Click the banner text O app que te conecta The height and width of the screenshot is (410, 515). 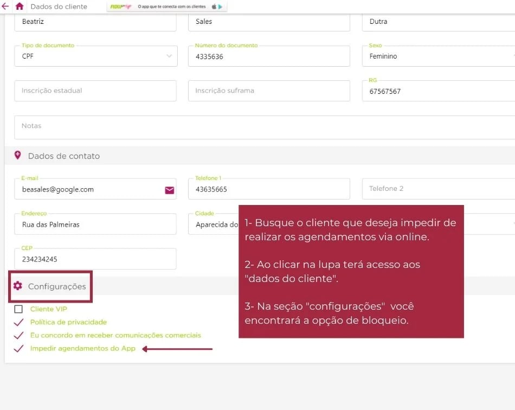(171, 7)
